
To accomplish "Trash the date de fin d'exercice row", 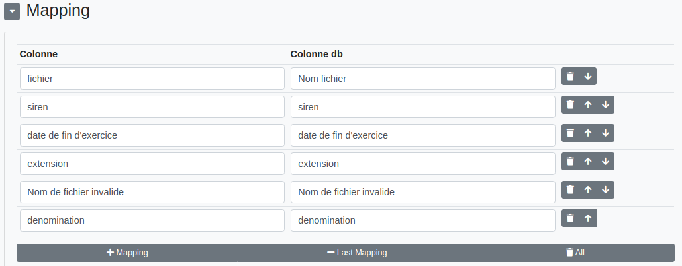I will [x=570, y=133].
